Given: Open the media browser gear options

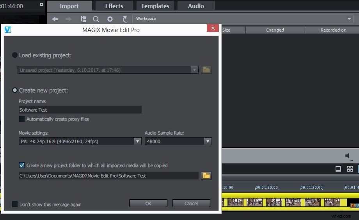Looking at the screenshot, I should [x=110, y=19].
